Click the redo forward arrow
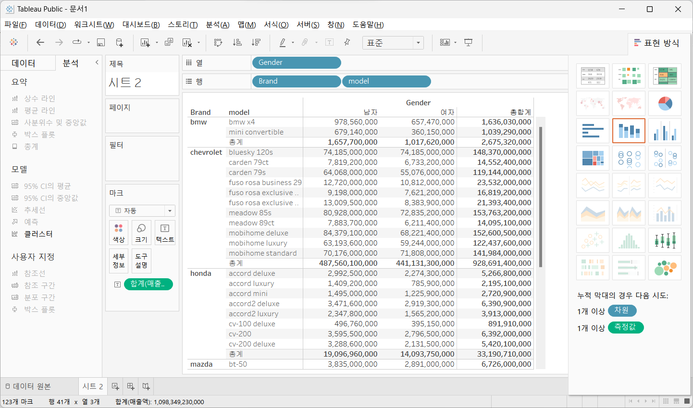This screenshot has width=693, height=408. pos(59,42)
